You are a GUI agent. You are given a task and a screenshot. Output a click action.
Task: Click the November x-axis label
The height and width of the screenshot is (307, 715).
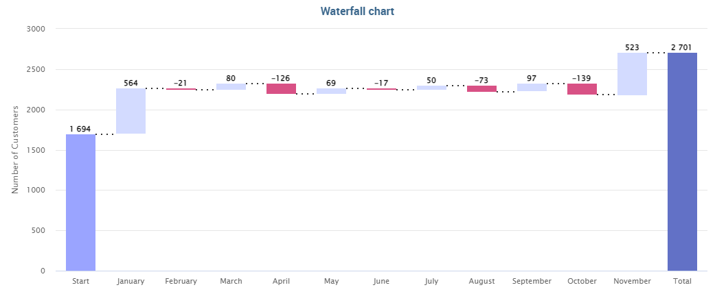coord(633,281)
